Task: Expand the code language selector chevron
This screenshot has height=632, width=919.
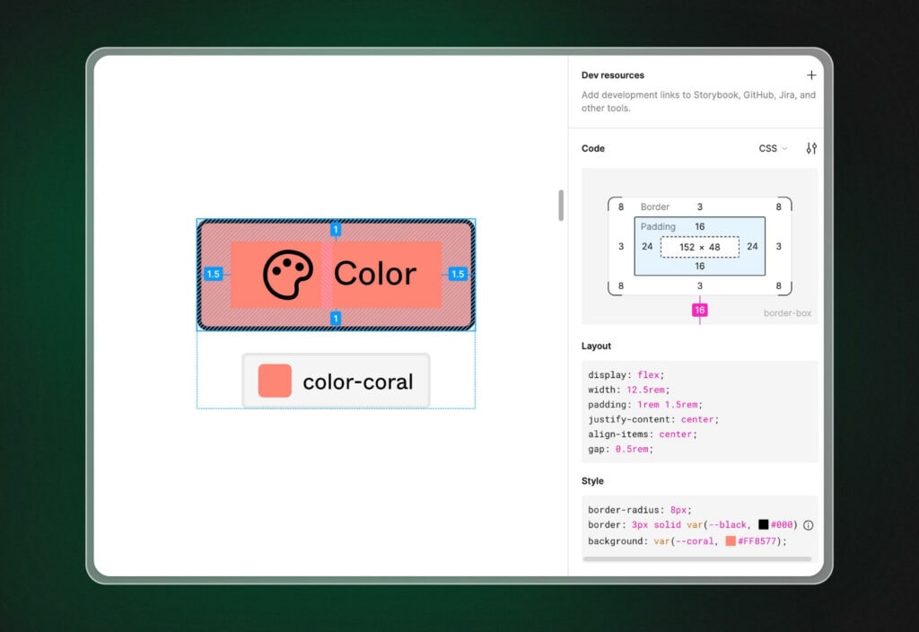Action: 785,149
